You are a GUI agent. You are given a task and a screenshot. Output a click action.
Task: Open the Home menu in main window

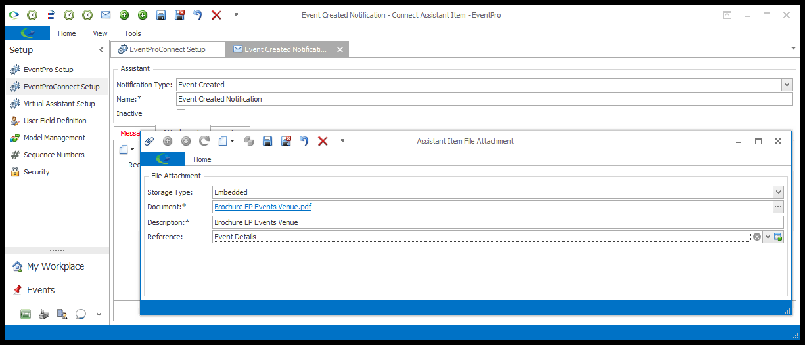click(67, 33)
